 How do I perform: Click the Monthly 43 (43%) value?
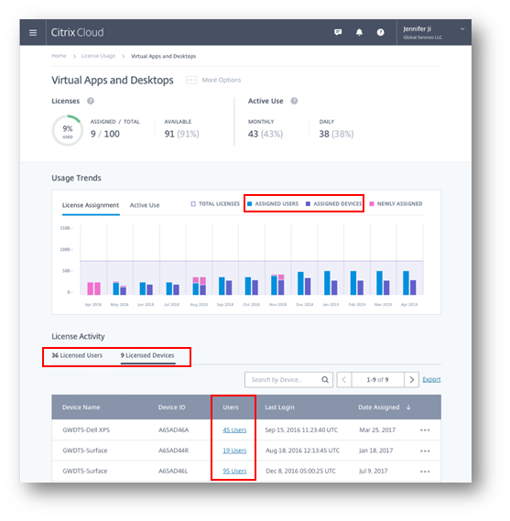click(x=266, y=134)
